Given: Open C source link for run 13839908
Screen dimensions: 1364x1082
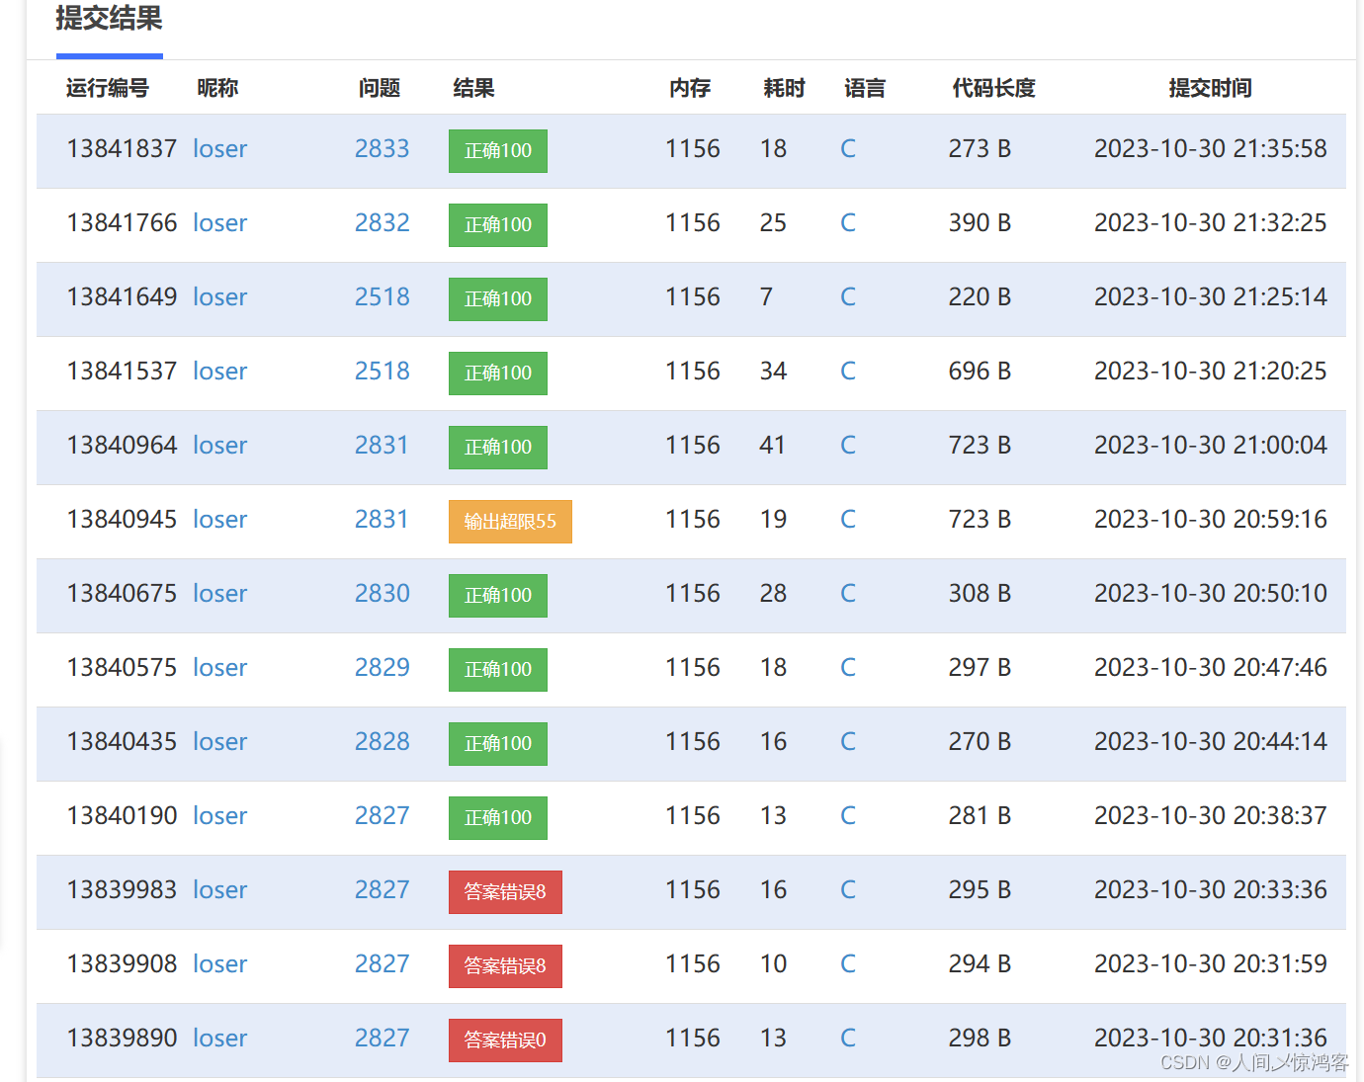Looking at the screenshot, I should pyautogui.click(x=848, y=964).
